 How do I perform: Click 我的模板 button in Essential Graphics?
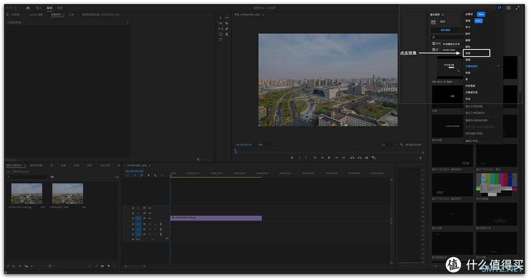click(445, 30)
